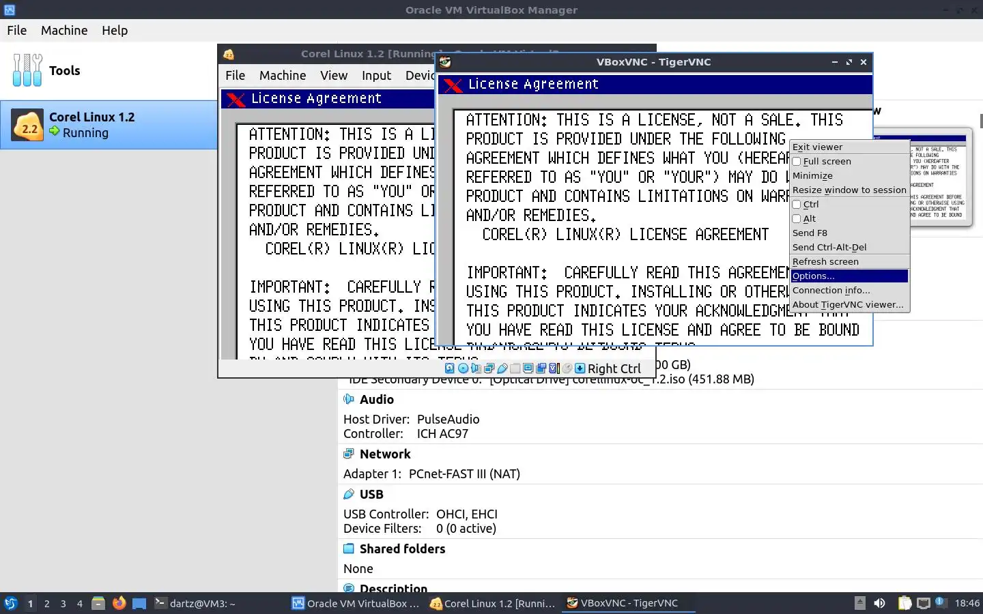Click the recording indicator in VM status bar
Viewport: 983px width, 614px height.
(541, 368)
